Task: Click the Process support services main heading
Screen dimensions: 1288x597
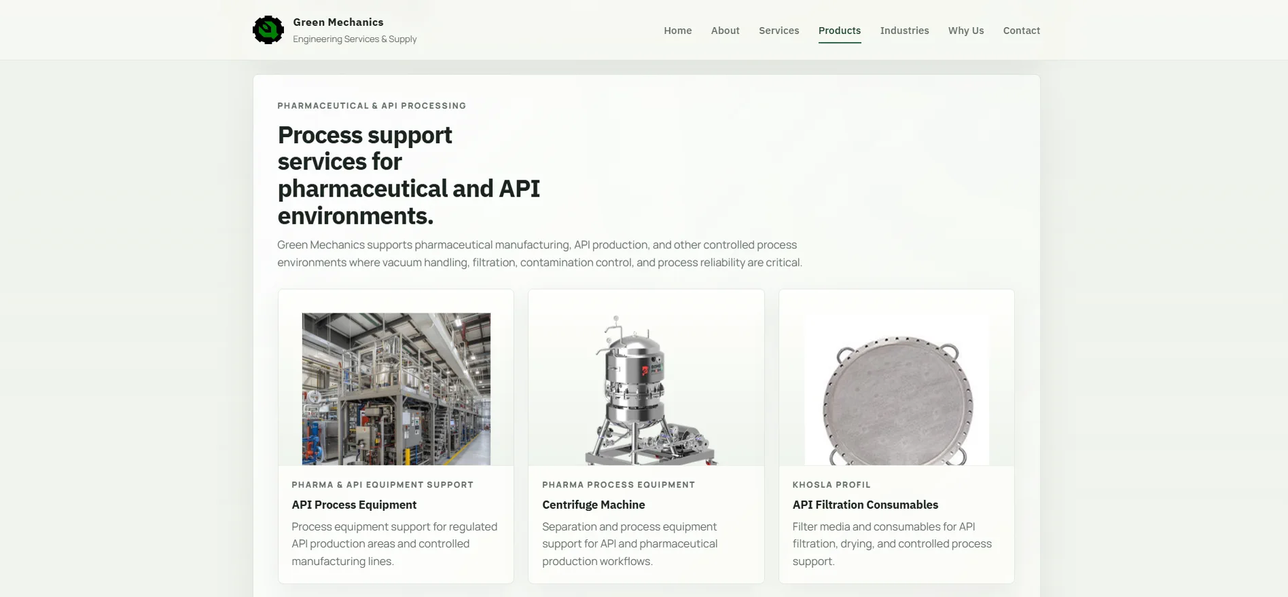Action: point(408,175)
